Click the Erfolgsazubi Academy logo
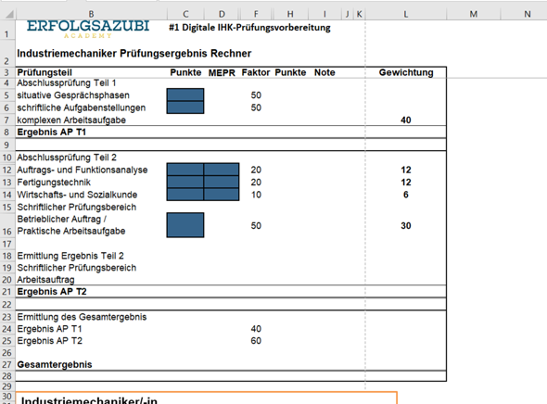 (88, 29)
